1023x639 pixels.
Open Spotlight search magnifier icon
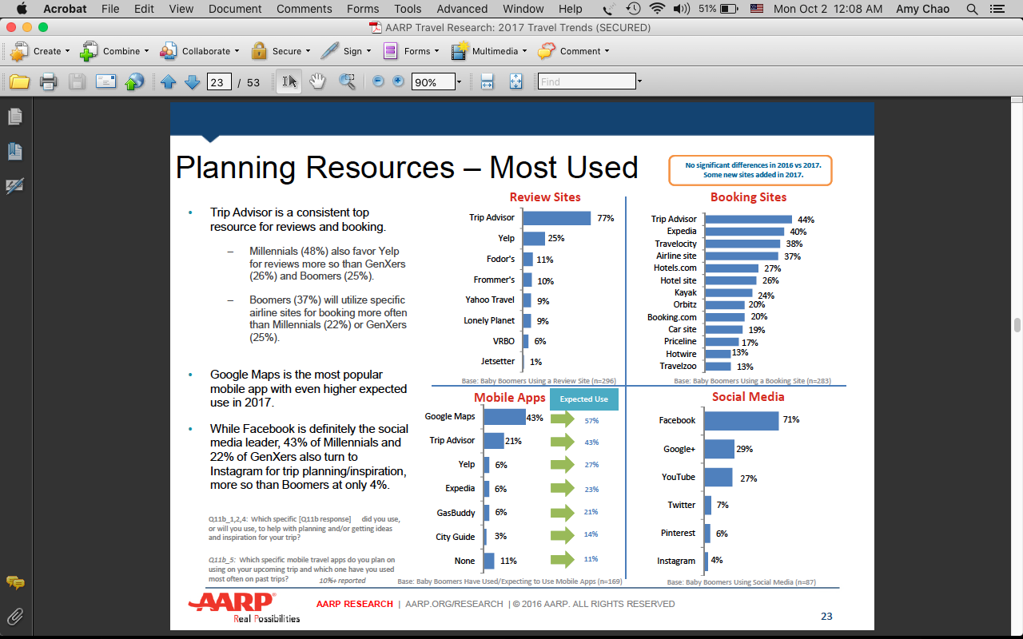click(x=972, y=9)
